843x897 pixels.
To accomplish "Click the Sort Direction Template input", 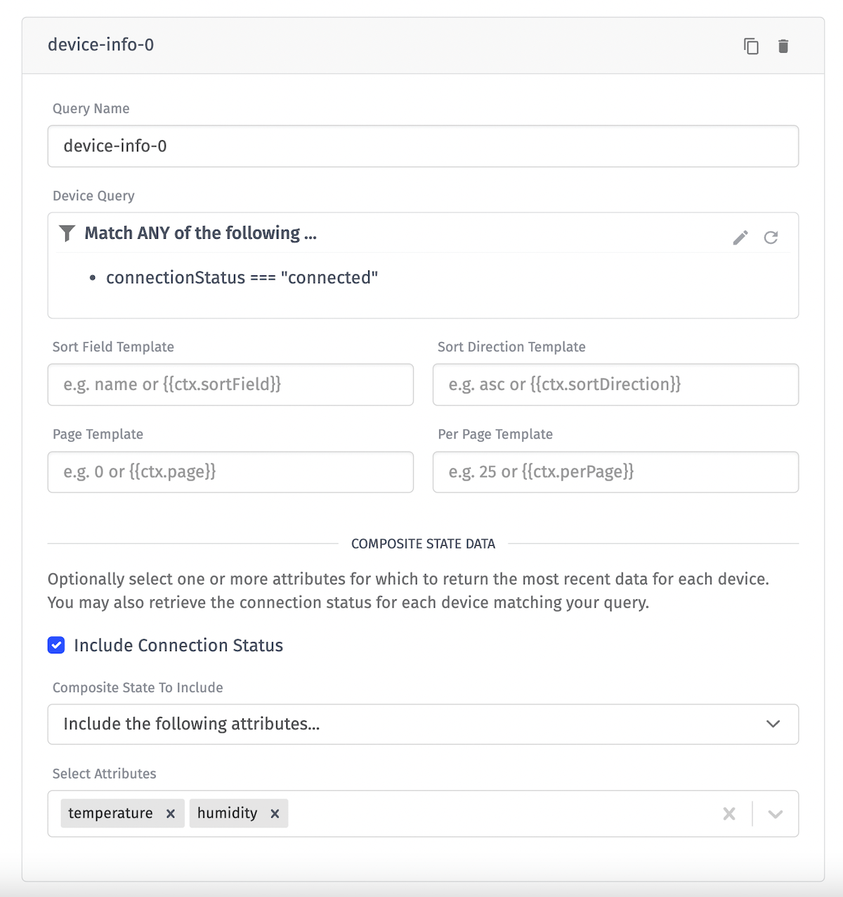I will tap(615, 384).
